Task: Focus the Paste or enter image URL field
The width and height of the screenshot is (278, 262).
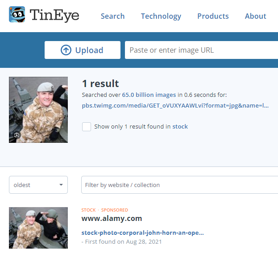Action: pos(201,50)
